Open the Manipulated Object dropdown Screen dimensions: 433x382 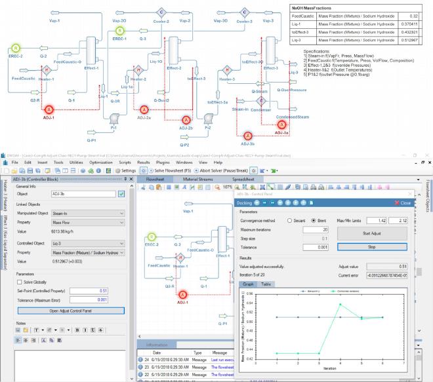click(121, 213)
